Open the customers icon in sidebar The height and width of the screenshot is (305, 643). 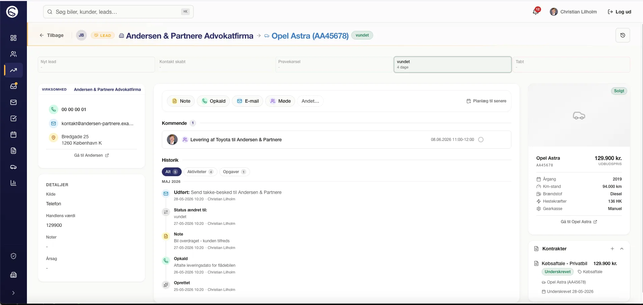(13, 54)
